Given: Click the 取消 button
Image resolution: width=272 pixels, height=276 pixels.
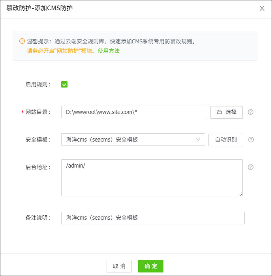Looking at the screenshot, I should pos(119,266).
